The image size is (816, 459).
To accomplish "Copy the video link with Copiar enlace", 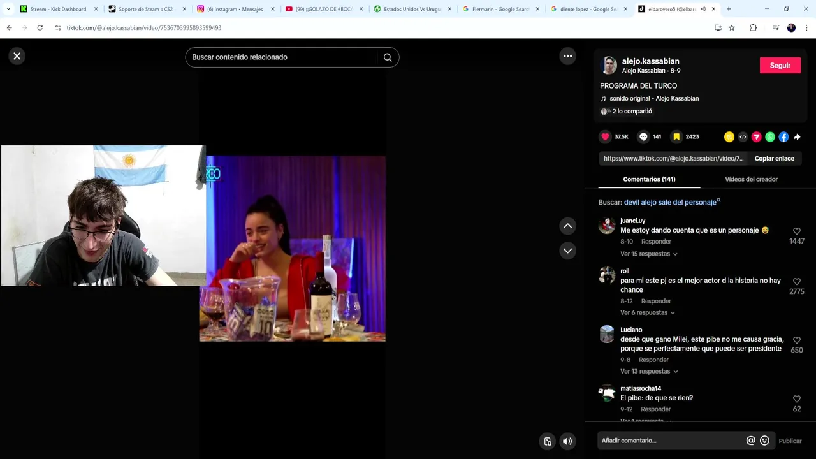I will (774, 159).
